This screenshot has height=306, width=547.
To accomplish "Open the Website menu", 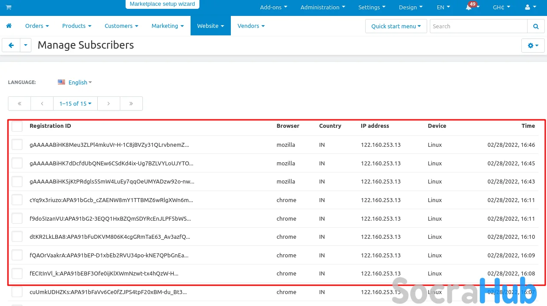I will pyautogui.click(x=210, y=26).
